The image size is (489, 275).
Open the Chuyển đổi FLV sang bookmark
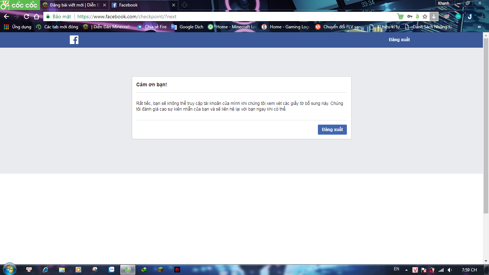click(339, 27)
